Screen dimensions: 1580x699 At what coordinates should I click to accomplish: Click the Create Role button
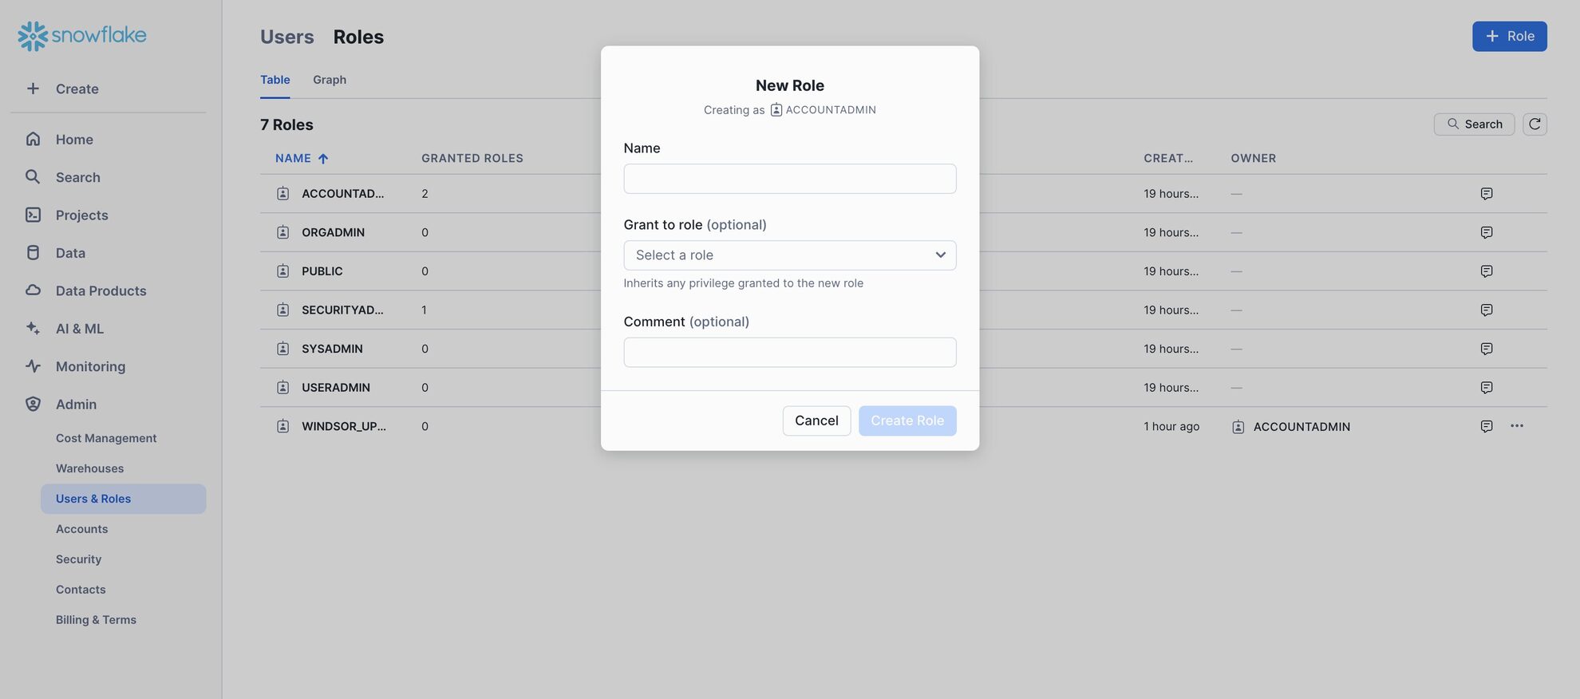coord(907,421)
